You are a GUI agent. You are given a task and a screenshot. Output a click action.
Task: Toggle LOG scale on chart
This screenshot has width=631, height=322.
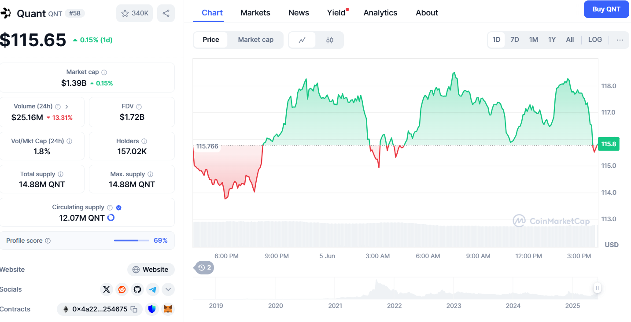595,40
